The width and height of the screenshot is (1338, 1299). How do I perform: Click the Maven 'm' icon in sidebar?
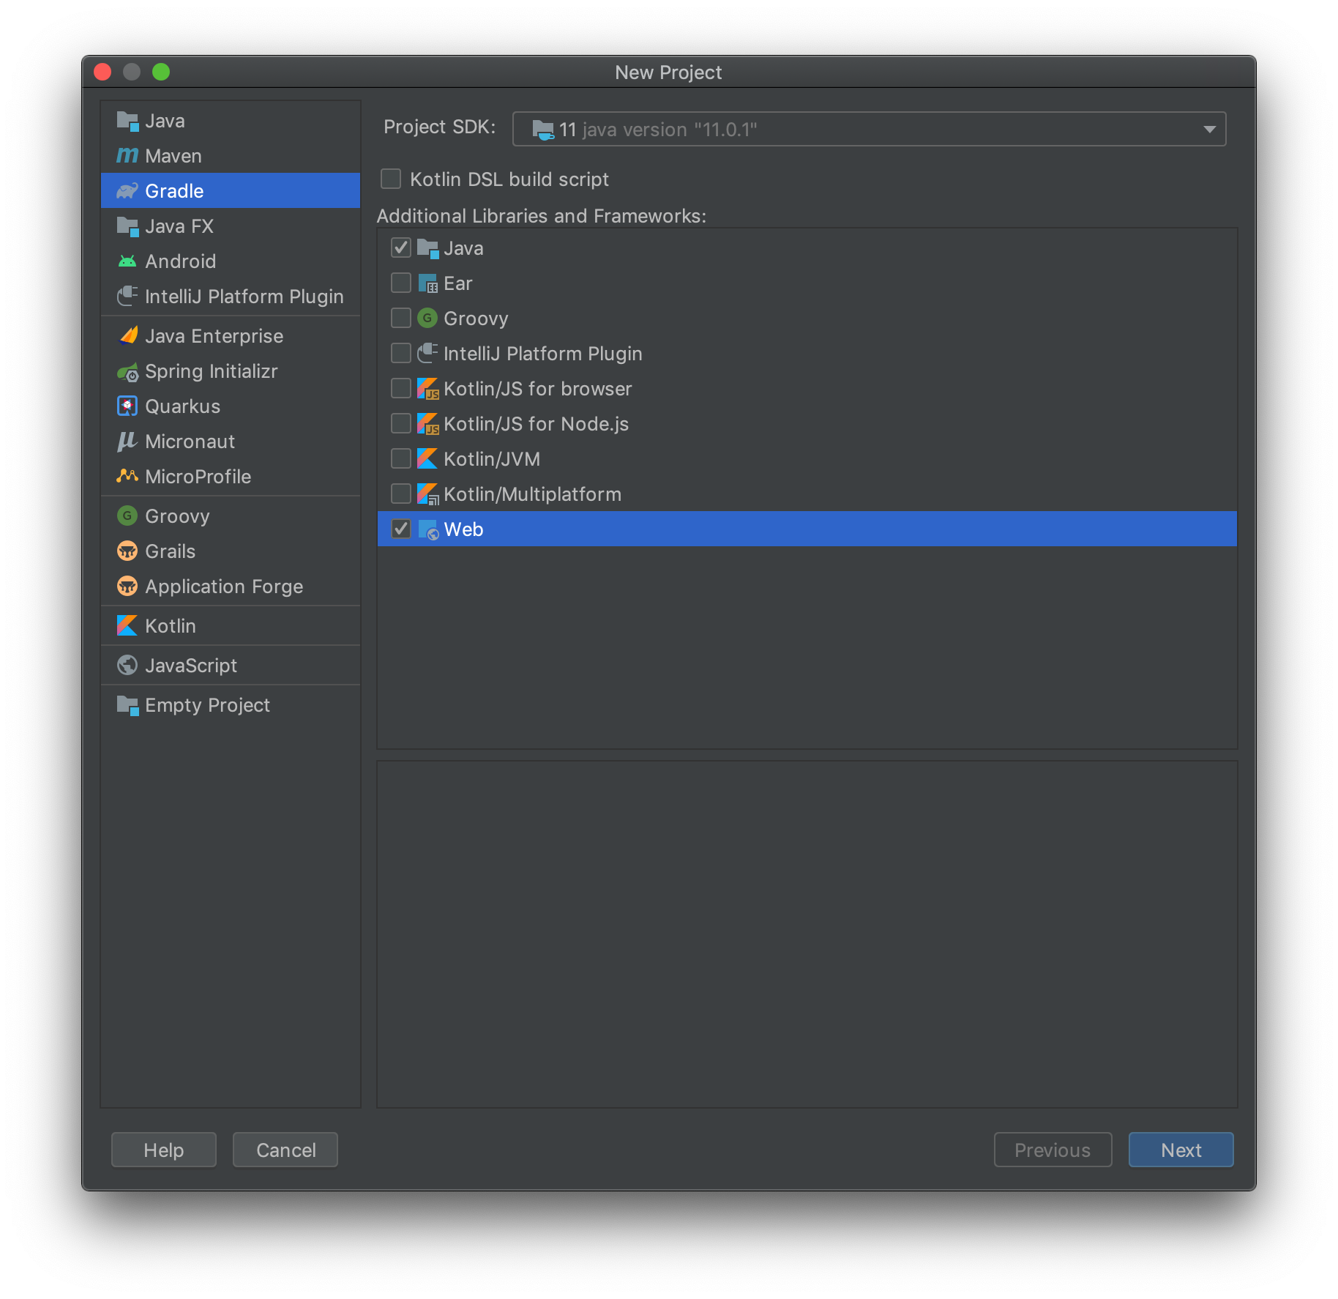tap(127, 156)
